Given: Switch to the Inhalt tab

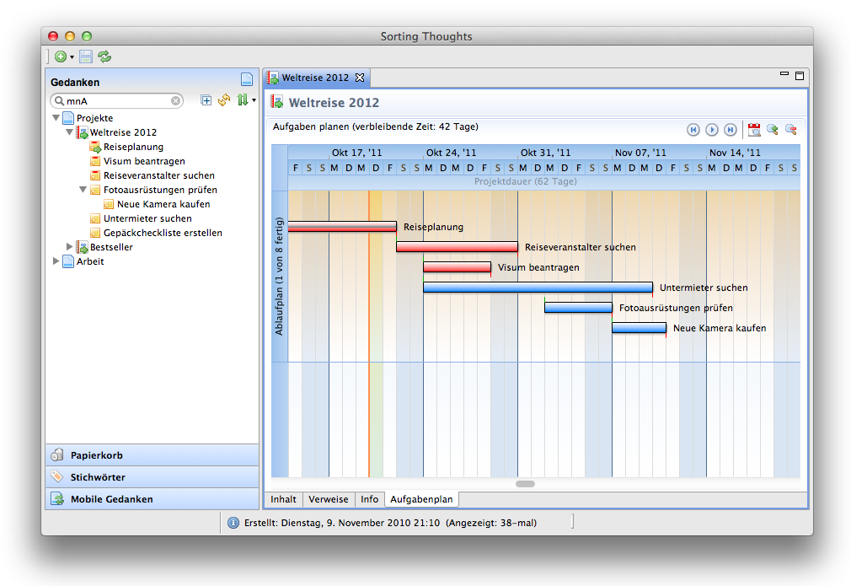Looking at the screenshot, I should (283, 499).
